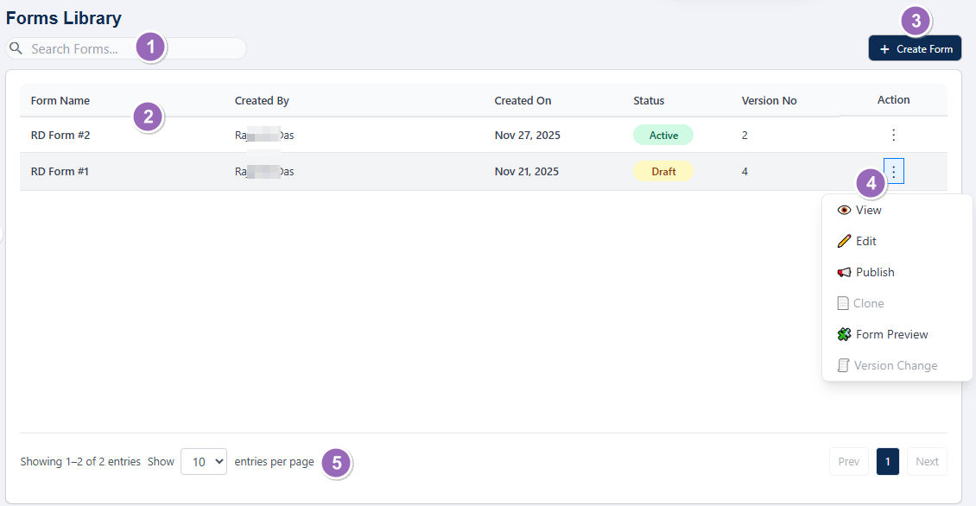Expand the Show entries selector showing 10
This screenshot has width=976, height=506.
click(203, 461)
